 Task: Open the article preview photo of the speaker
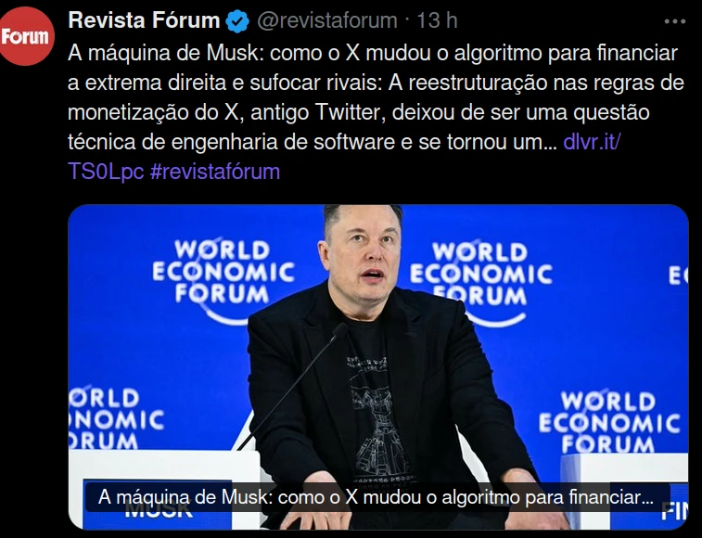[x=377, y=366]
